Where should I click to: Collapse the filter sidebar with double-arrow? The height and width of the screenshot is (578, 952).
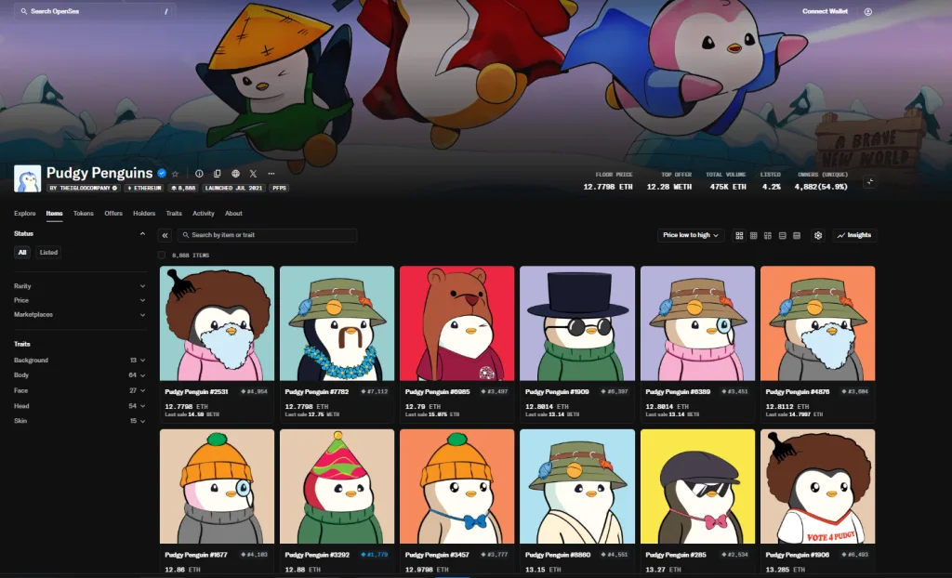[165, 236]
